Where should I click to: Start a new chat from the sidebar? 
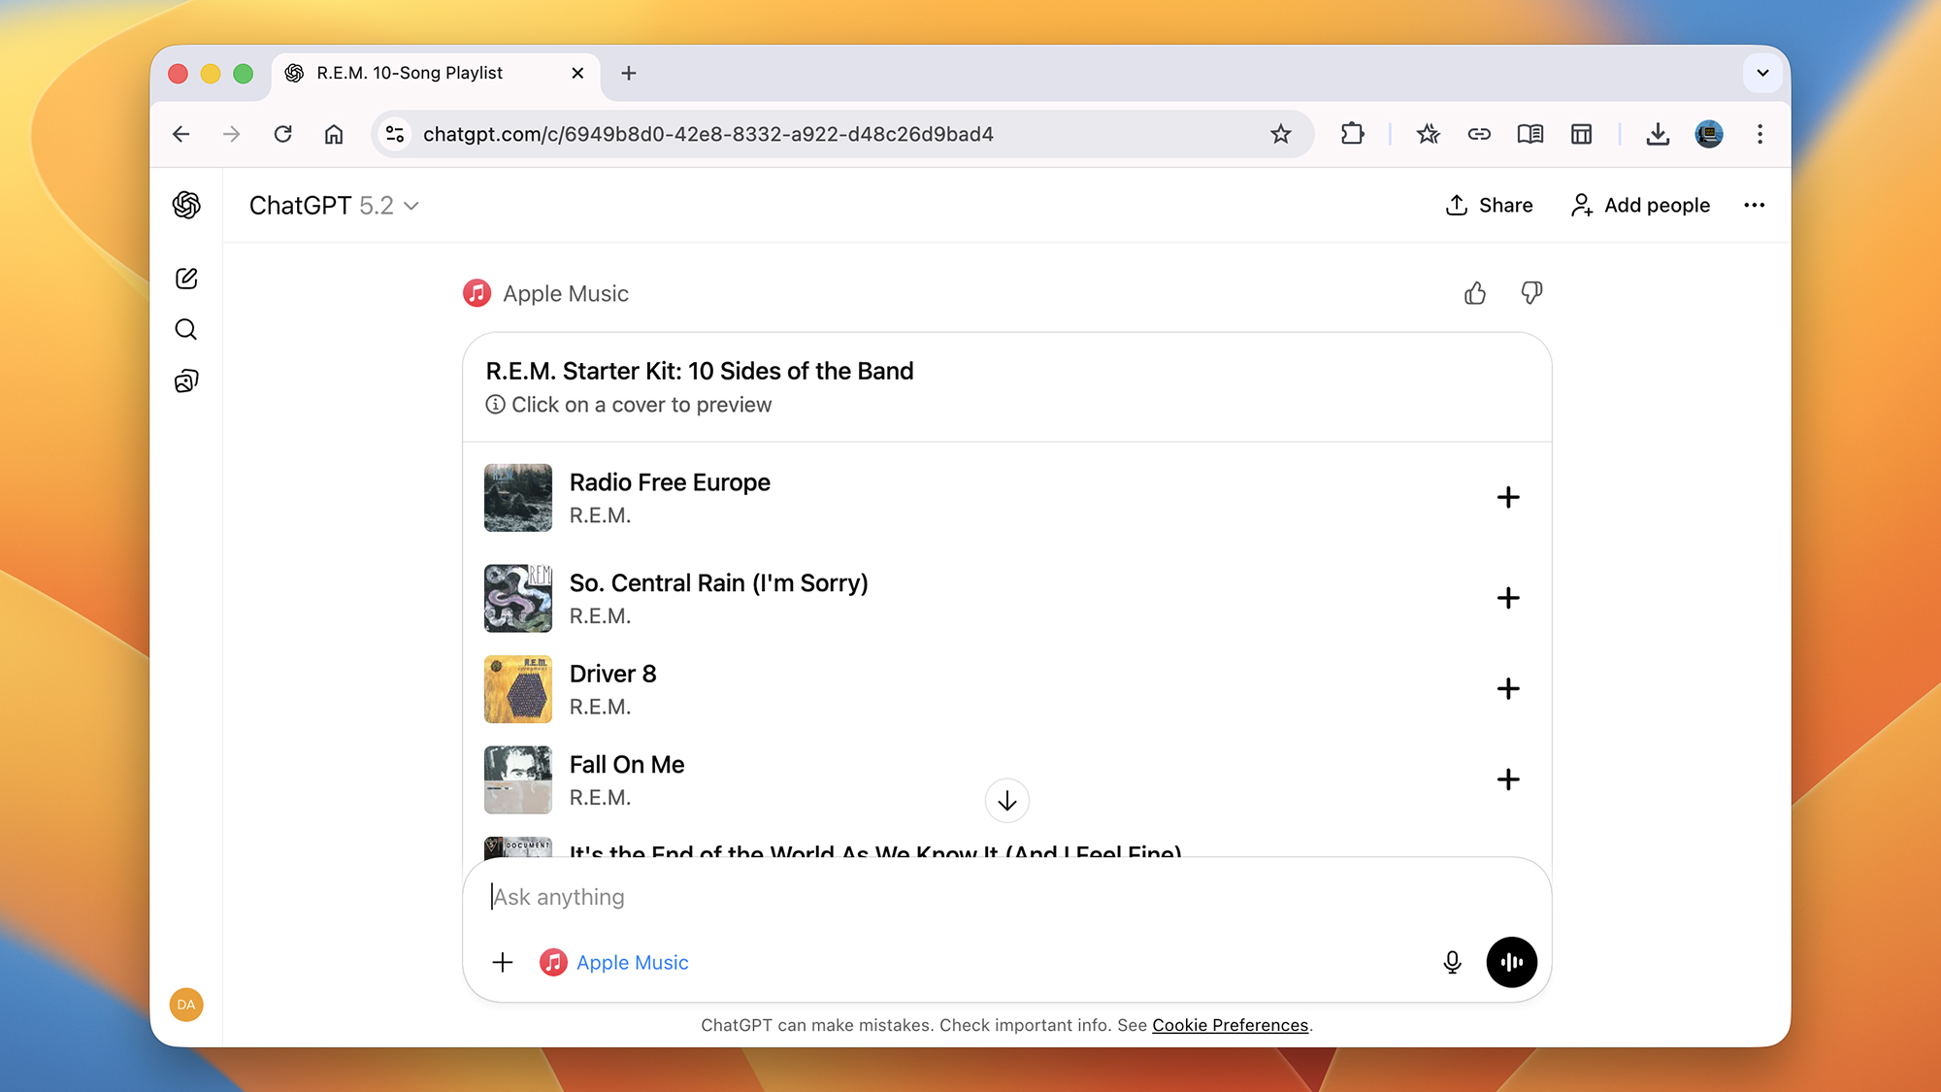tap(185, 278)
